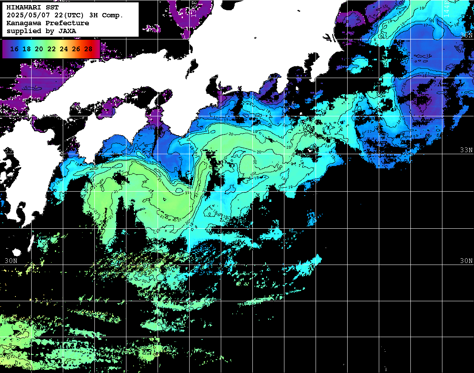The width and height of the screenshot is (474, 373).
Task: Pick the 28 value on the color scale
Action: (88, 49)
